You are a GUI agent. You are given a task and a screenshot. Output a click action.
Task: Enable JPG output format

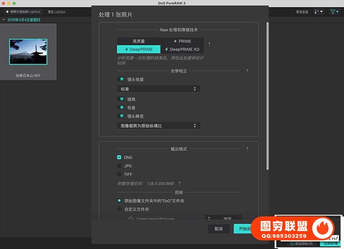click(119, 165)
